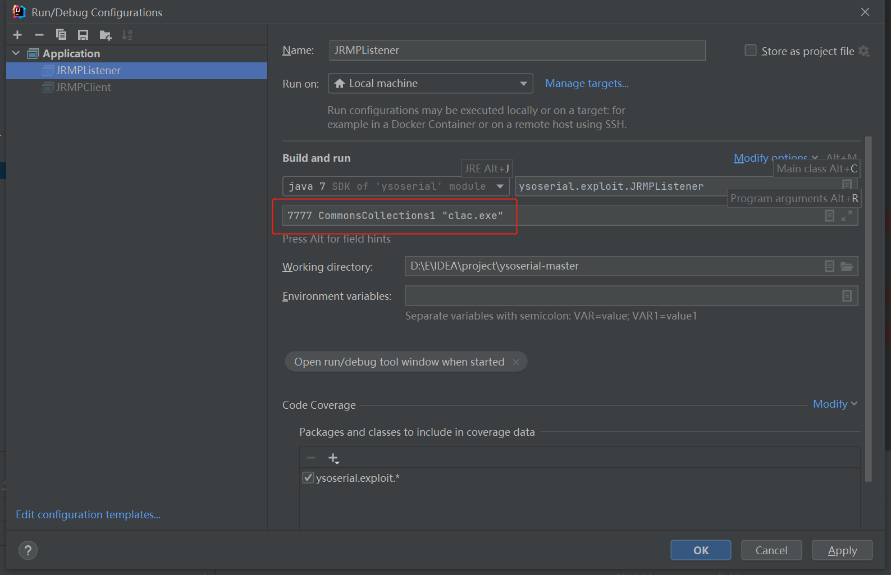Insert macros in program arguments field

[x=829, y=216]
